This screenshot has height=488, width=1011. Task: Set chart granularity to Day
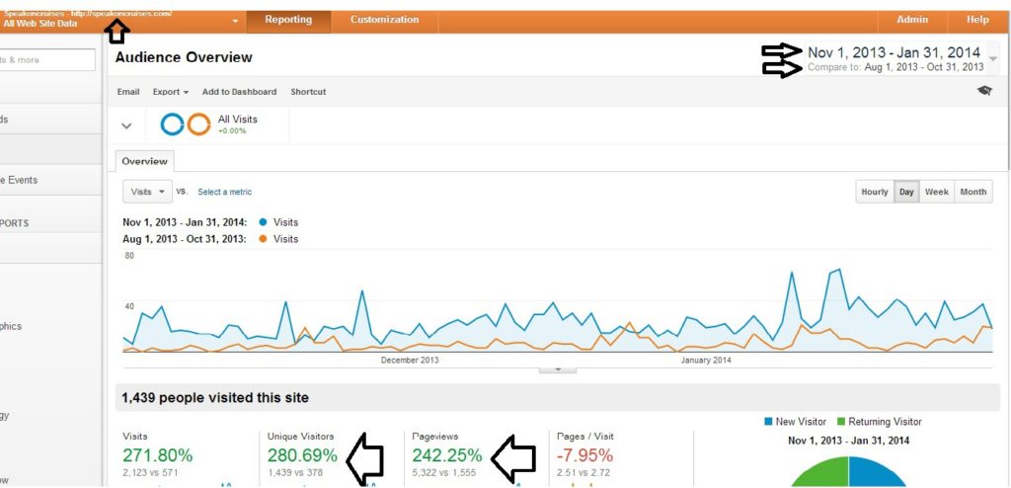906,192
